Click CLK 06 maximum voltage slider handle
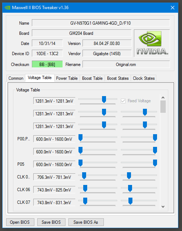 [x=130, y=188]
